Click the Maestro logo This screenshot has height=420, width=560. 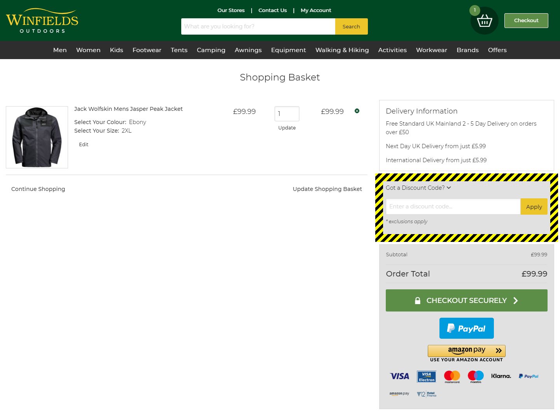[x=476, y=376]
